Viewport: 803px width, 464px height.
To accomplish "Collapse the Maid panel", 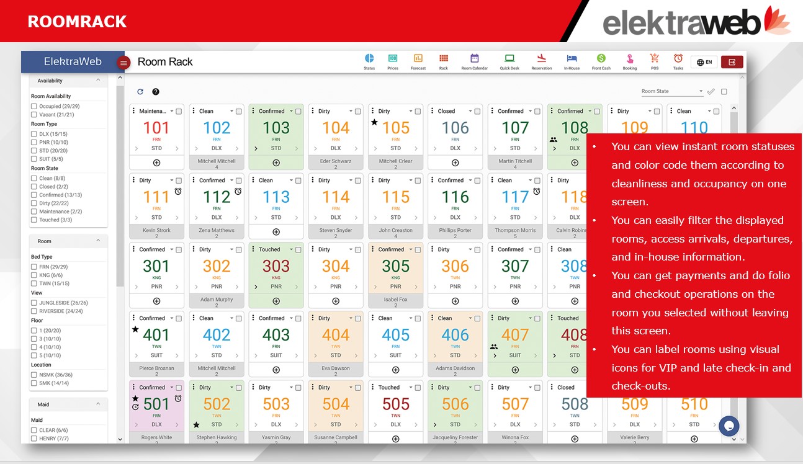I will [x=98, y=405].
